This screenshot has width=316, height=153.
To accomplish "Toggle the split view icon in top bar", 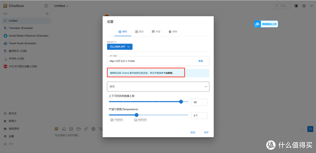I will [x=296, y=6].
